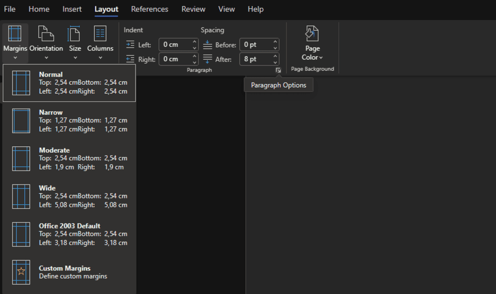Click the 'Define custom margins' description text

tap(73, 276)
